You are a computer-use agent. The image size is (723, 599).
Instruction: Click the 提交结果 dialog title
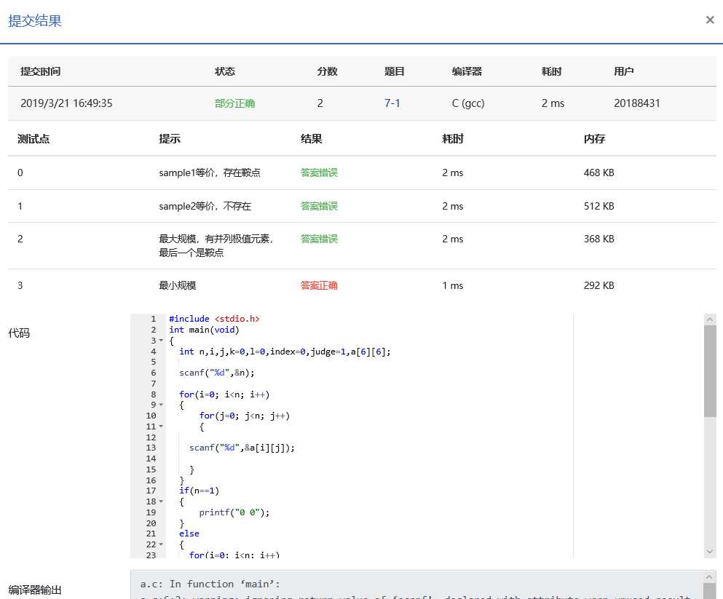point(35,20)
